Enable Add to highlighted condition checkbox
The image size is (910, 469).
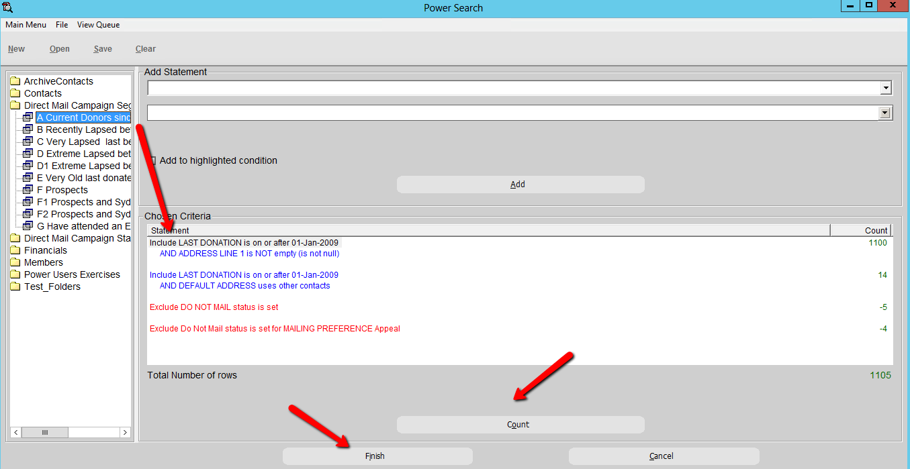click(152, 160)
